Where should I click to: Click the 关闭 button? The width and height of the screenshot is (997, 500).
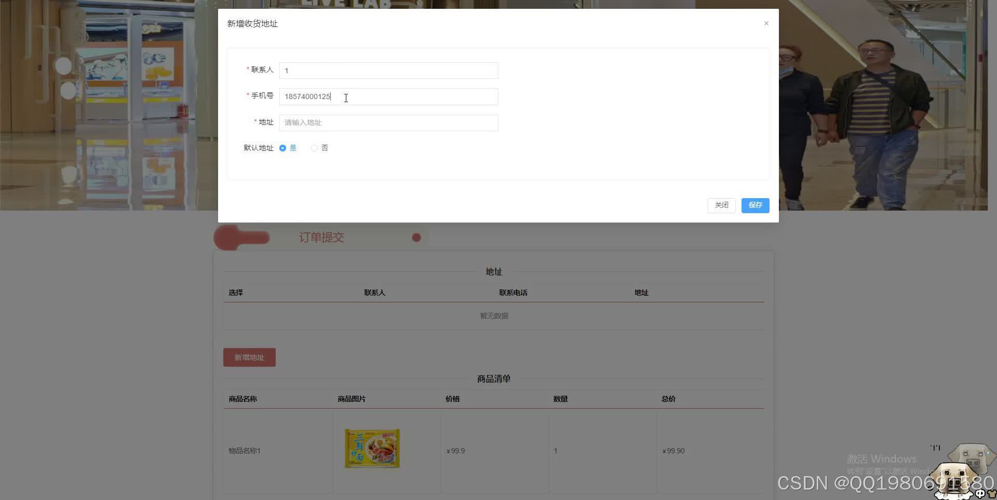(x=721, y=205)
